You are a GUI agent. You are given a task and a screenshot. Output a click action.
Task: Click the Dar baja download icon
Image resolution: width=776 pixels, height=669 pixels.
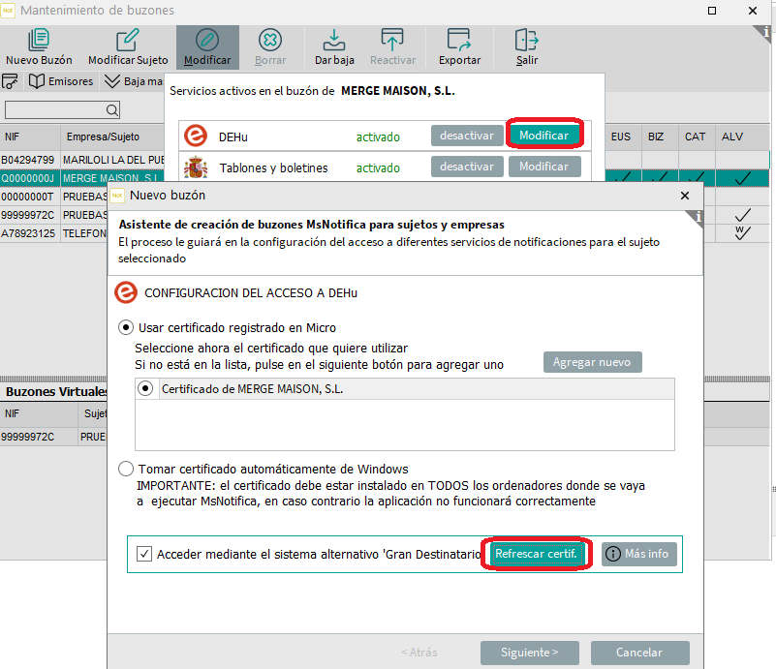(333, 41)
